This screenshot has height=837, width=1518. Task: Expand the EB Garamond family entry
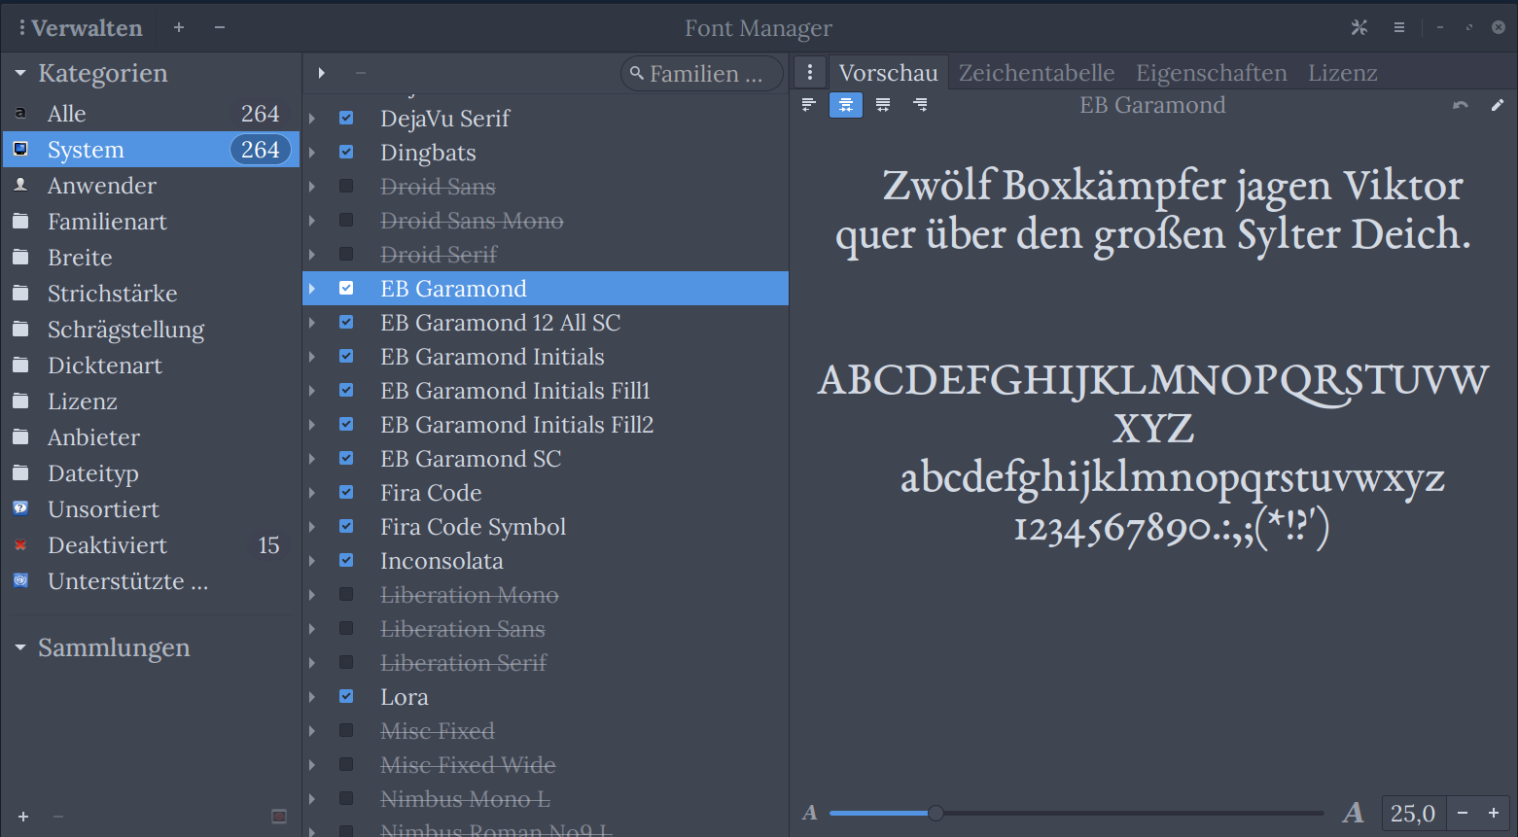point(313,288)
